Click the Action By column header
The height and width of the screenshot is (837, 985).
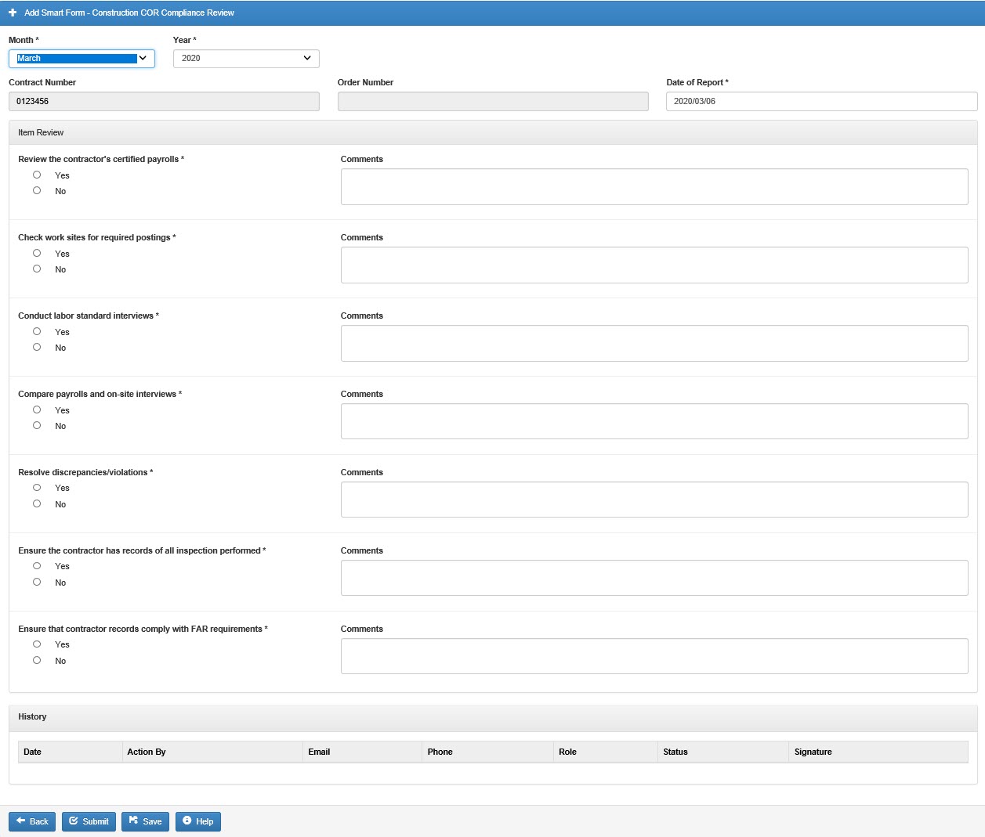(x=147, y=752)
